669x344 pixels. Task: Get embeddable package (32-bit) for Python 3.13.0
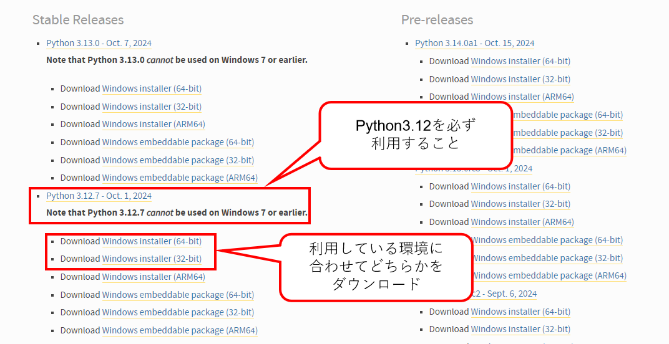click(178, 160)
